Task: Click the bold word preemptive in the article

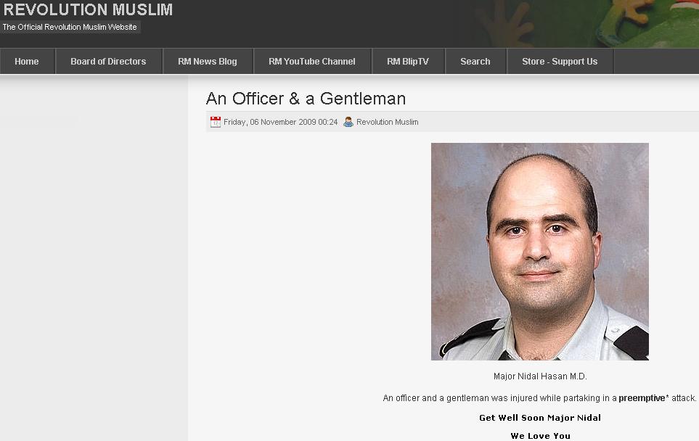Action: (642, 398)
